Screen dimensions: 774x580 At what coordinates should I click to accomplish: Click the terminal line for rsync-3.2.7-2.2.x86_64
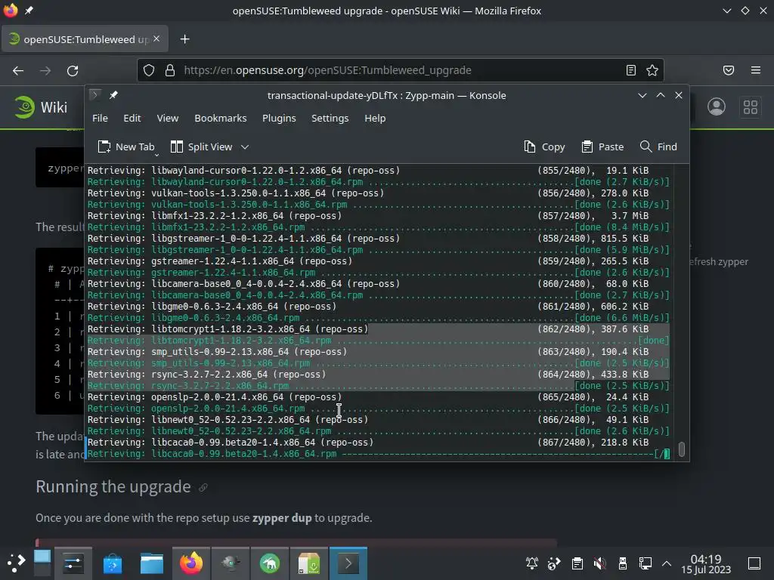pos(368,375)
